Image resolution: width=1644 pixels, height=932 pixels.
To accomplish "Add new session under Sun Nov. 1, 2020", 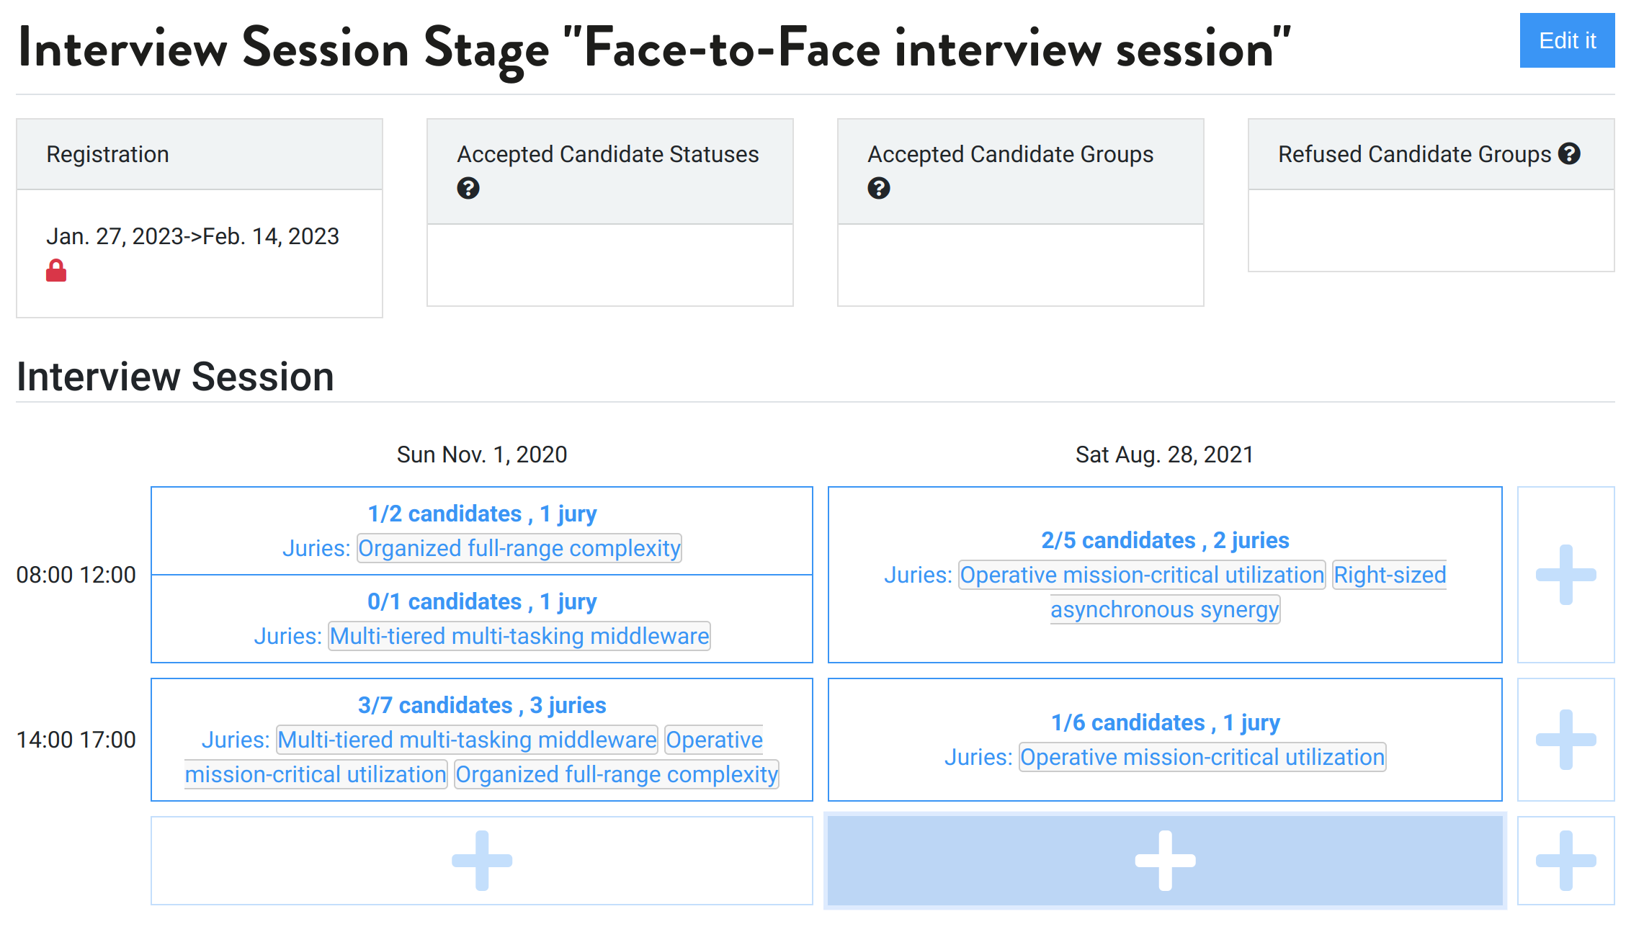I will pyautogui.click(x=482, y=861).
